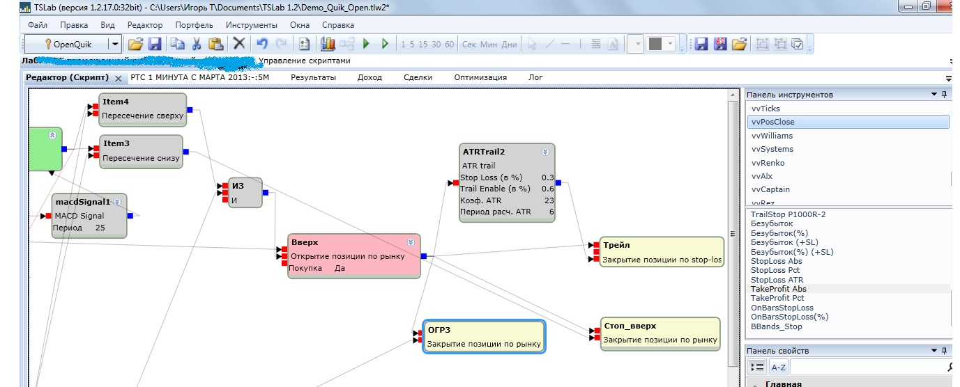Click the colored bar chart icon
The image size is (960, 387).
(x=328, y=44)
